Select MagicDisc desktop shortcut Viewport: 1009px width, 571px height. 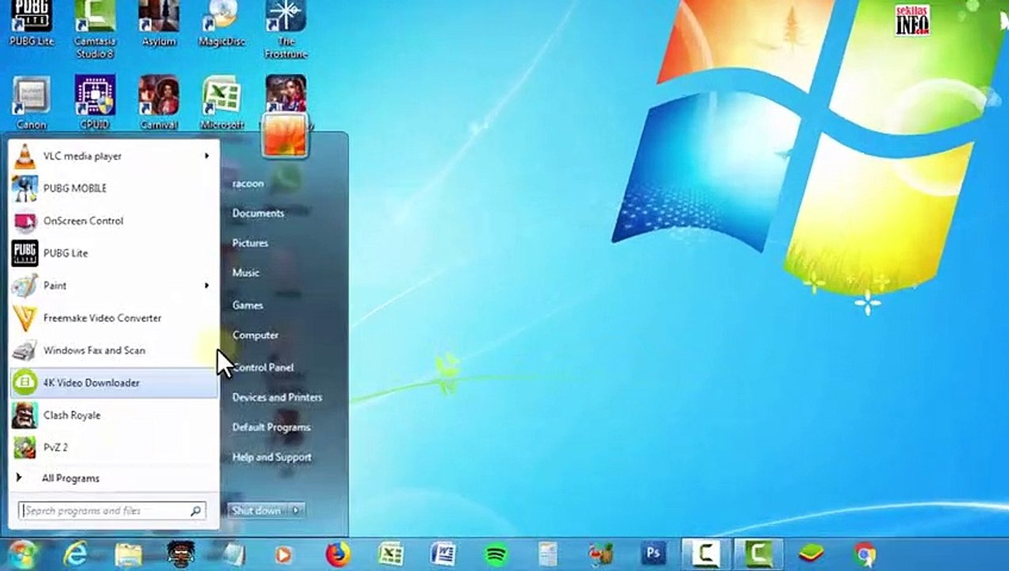[222, 23]
